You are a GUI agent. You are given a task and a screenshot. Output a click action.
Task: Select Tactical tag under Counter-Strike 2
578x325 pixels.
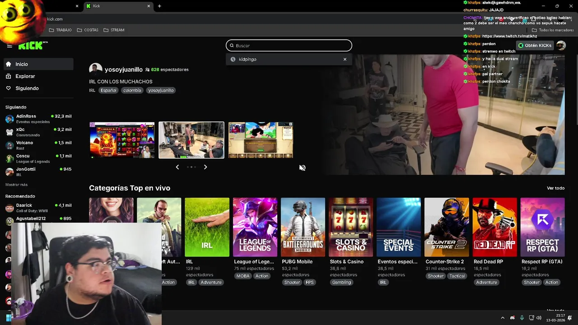tap(457, 276)
